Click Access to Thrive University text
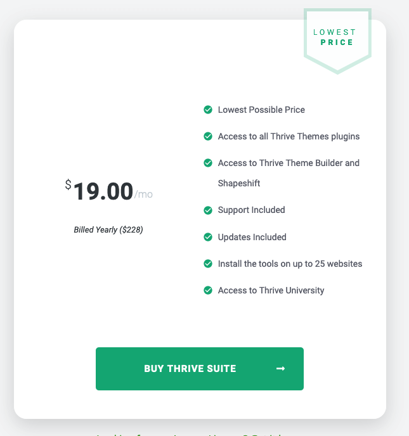The width and height of the screenshot is (409, 436). coord(271,290)
